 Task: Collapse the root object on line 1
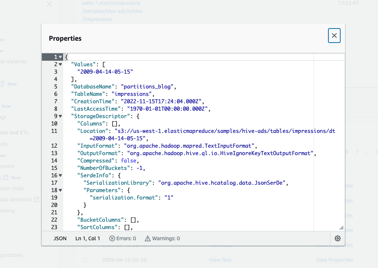tap(60, 57)
